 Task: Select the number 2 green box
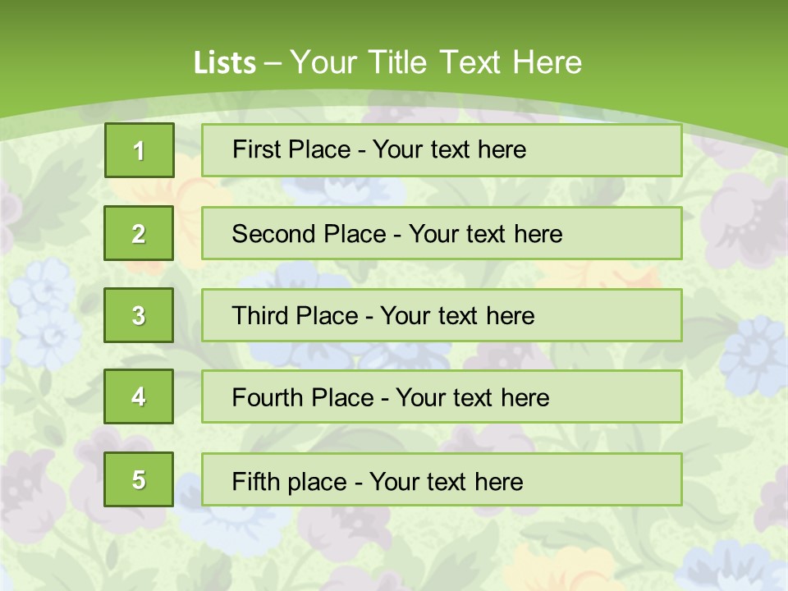coord(139,233)
